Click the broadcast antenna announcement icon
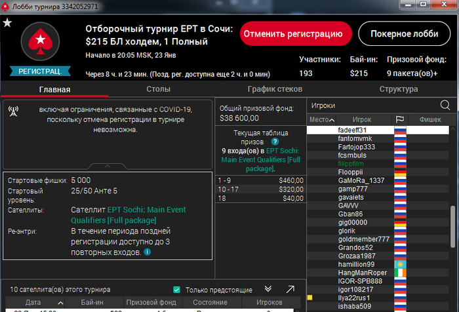Screen dimensions: 459x312 coord(13,111)
